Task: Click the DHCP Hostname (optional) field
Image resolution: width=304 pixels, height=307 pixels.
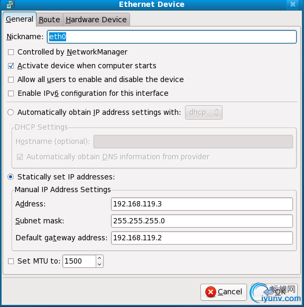Action: (193, 141)
